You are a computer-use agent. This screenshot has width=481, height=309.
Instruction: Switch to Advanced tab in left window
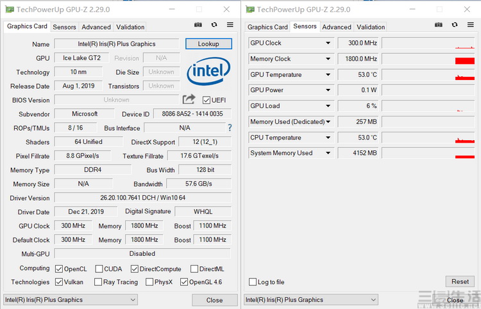click(x=96, y=28)
